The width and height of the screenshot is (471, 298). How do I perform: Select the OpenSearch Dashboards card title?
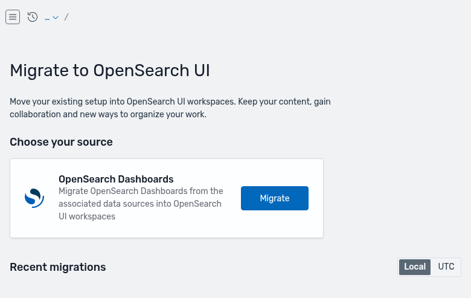(116, 179)
